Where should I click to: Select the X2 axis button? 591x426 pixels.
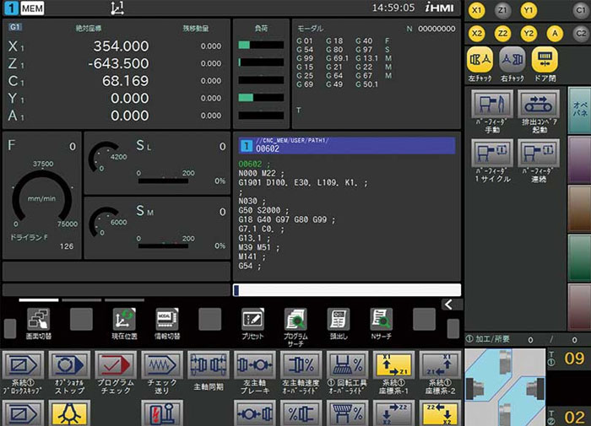[x=477, y=33]
